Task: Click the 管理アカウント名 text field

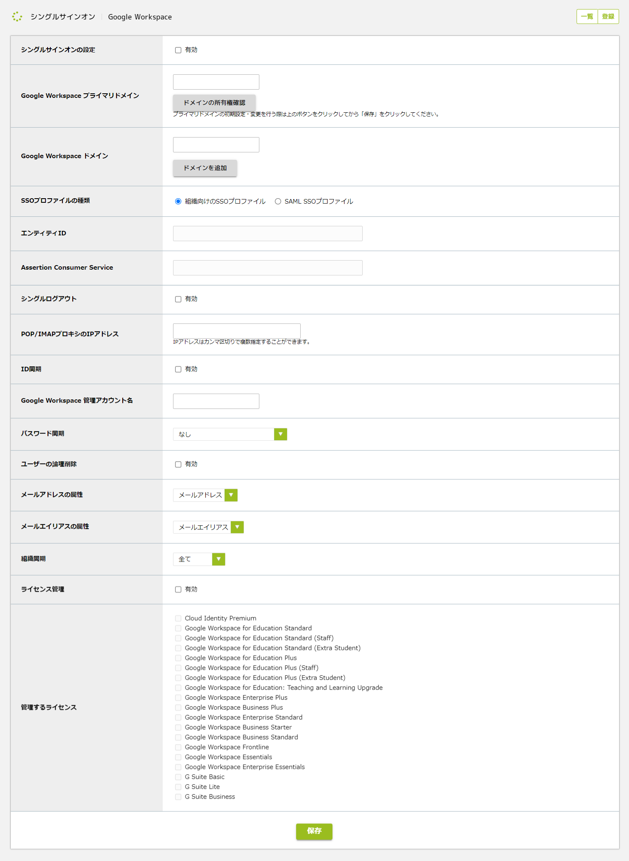Action: coord(216,401)
